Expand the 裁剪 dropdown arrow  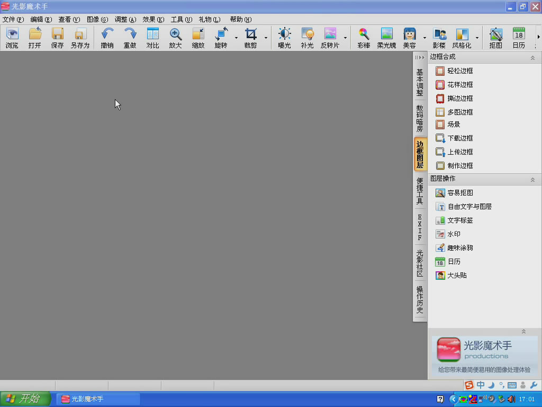tap(266, 38)
